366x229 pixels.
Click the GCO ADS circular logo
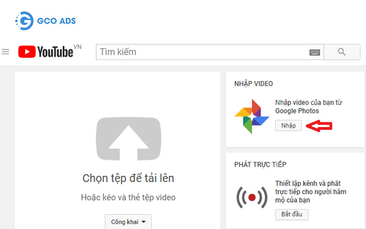(24, 21)
